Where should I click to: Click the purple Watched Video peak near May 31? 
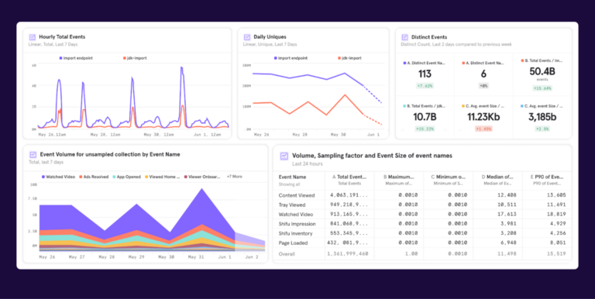[x=202, y=190]
